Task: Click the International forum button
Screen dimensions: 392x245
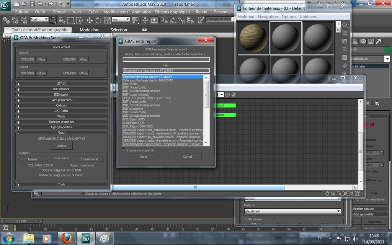Action: pos(89,159)
